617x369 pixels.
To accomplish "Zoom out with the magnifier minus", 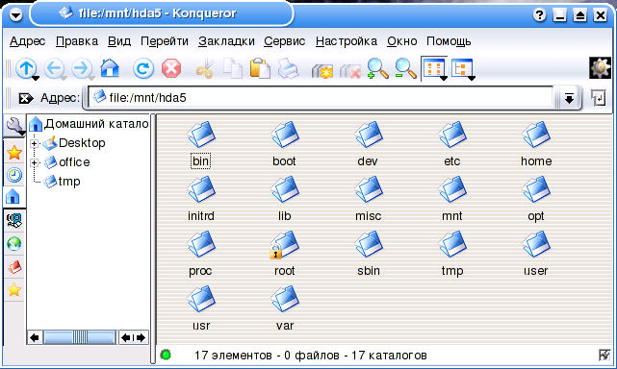I will [405, 68].
